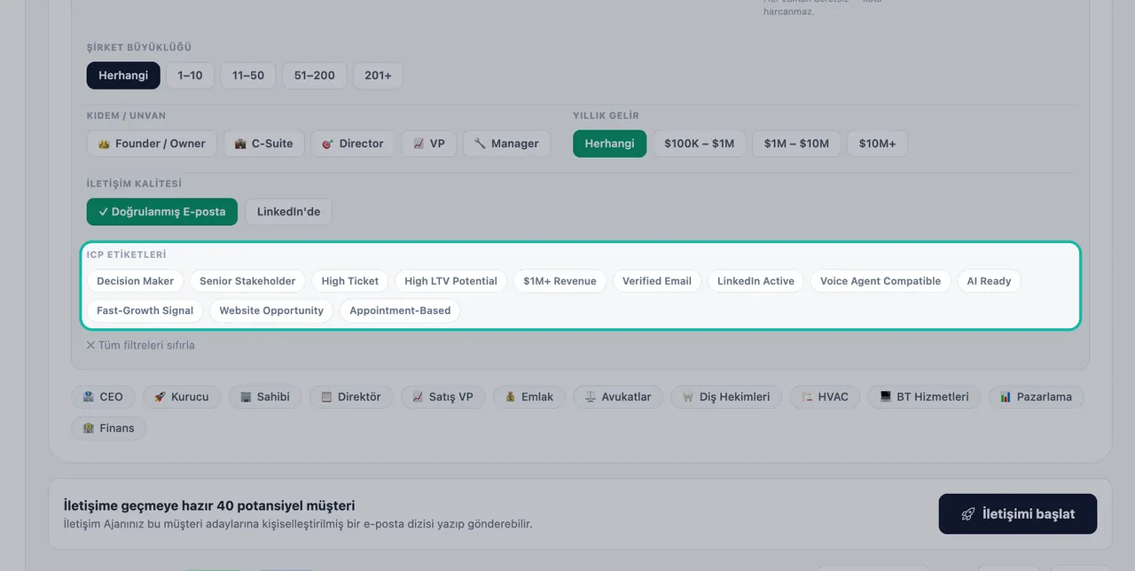Add the High LTV Potential tag
The width and height of the screenshot is (1135, 571).
coord(450,281)
